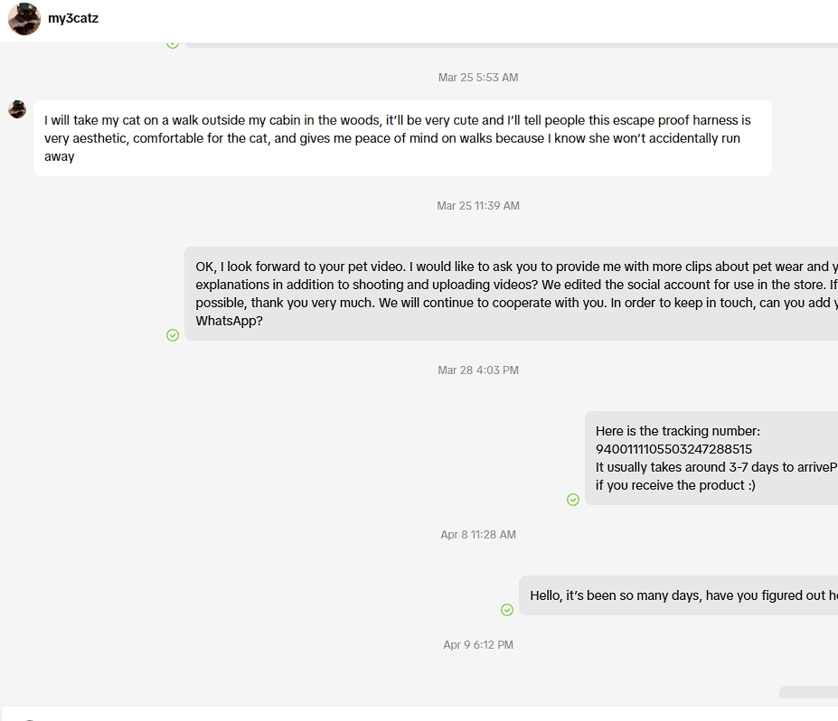The width and height of the screenshot is (838, 721).
Task: Select the tracking number message bubble
Action: tap(711, 458)
